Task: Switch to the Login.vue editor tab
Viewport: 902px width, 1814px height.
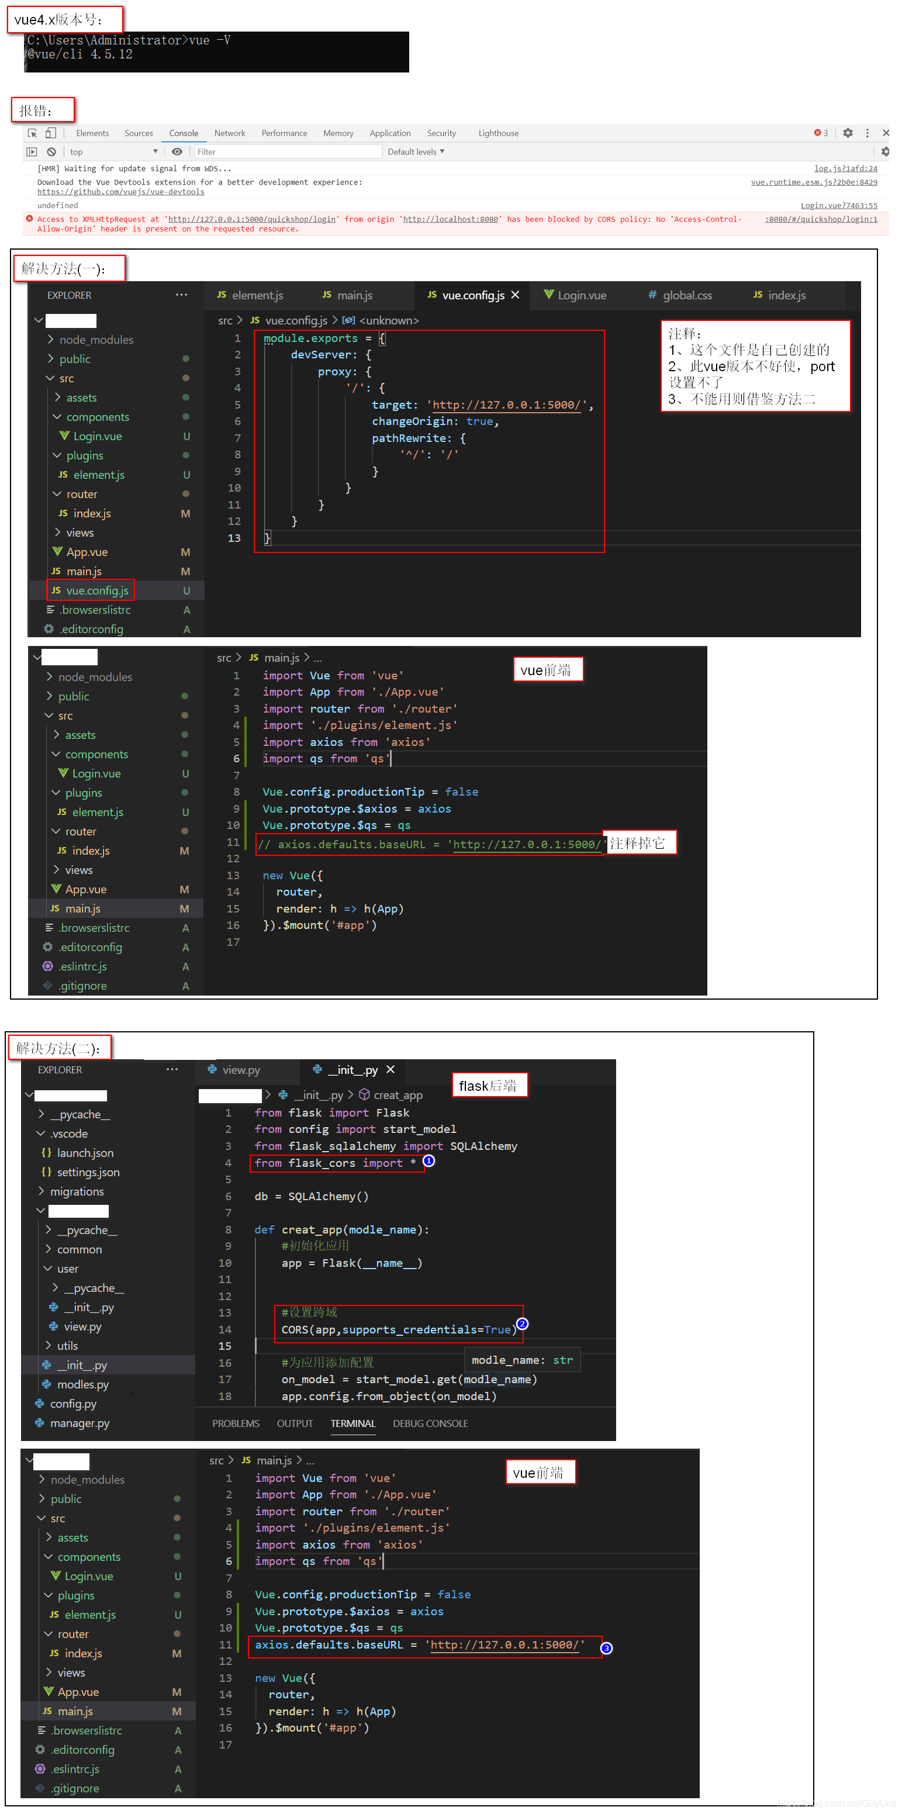Action: click(582, 296)
